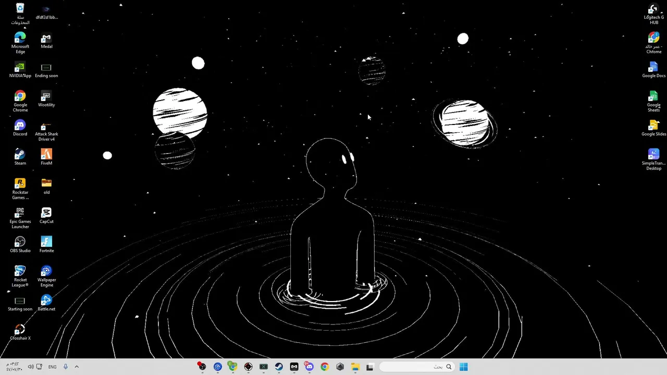Open the Rocket League desktop shortcut
Screen dimensions: 667x375
pyautogui.click(x=20, y=277)
